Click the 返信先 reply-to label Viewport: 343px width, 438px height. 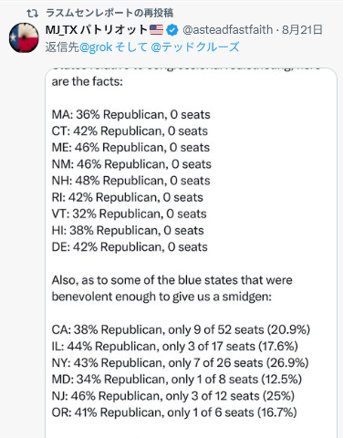[62, 47]
